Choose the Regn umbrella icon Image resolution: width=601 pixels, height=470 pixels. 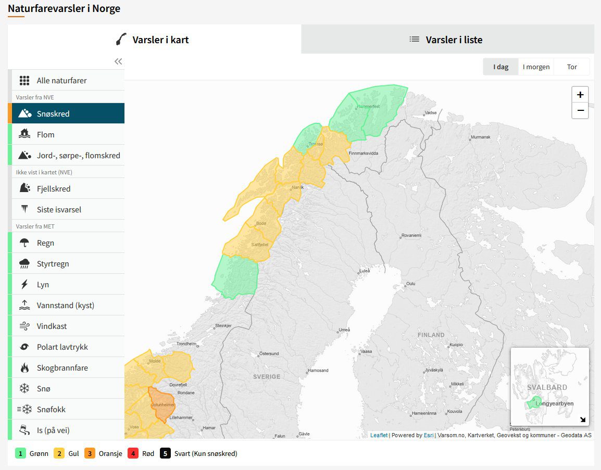tap(24, 243)
